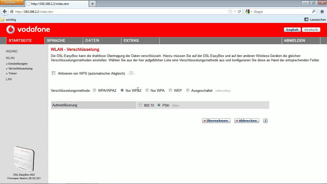Open a new tab with plus button
Screen dimensions: 327x184
(92, 4)
